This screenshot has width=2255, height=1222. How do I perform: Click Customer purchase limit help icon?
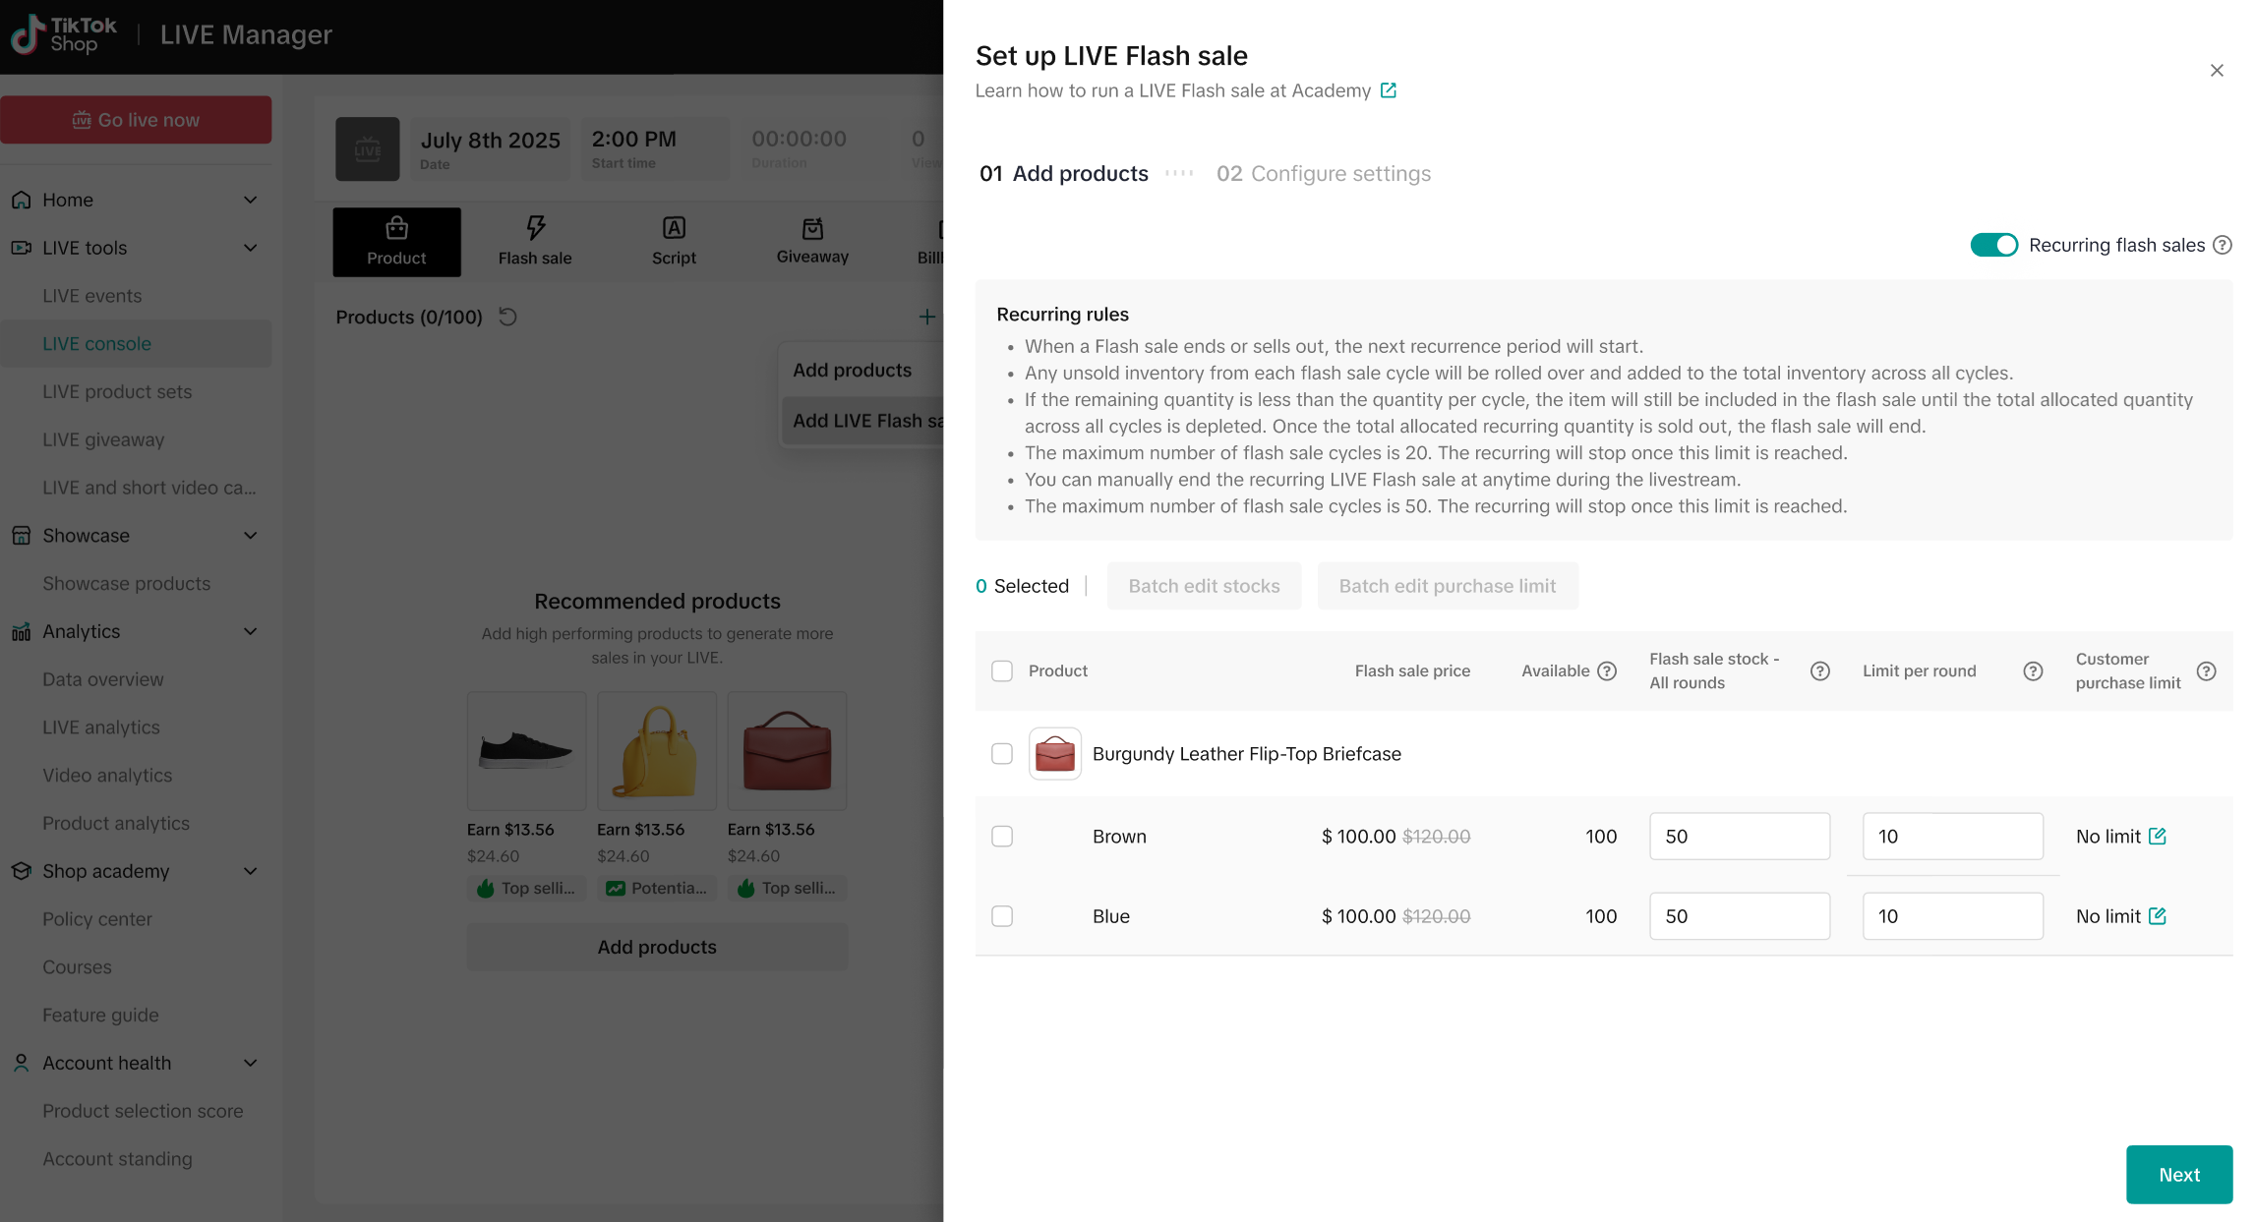tap(2206, 670)
